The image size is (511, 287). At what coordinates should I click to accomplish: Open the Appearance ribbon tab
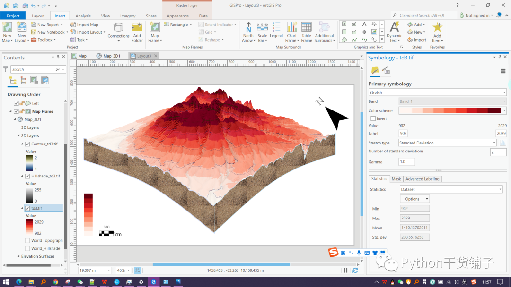tap(177, 16)
